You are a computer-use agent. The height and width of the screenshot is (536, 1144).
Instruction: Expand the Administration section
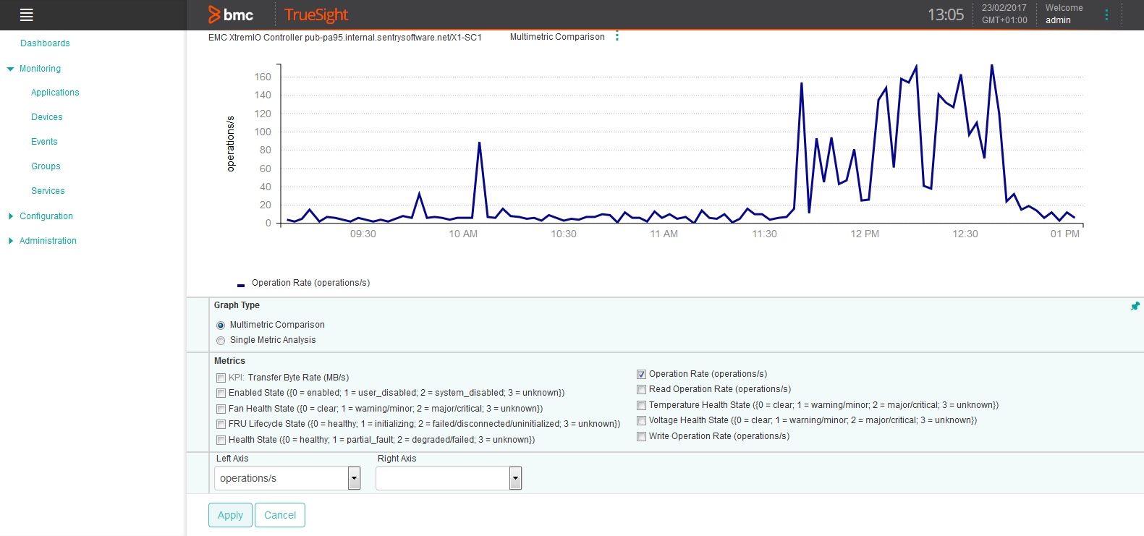[x=11, y=241]
